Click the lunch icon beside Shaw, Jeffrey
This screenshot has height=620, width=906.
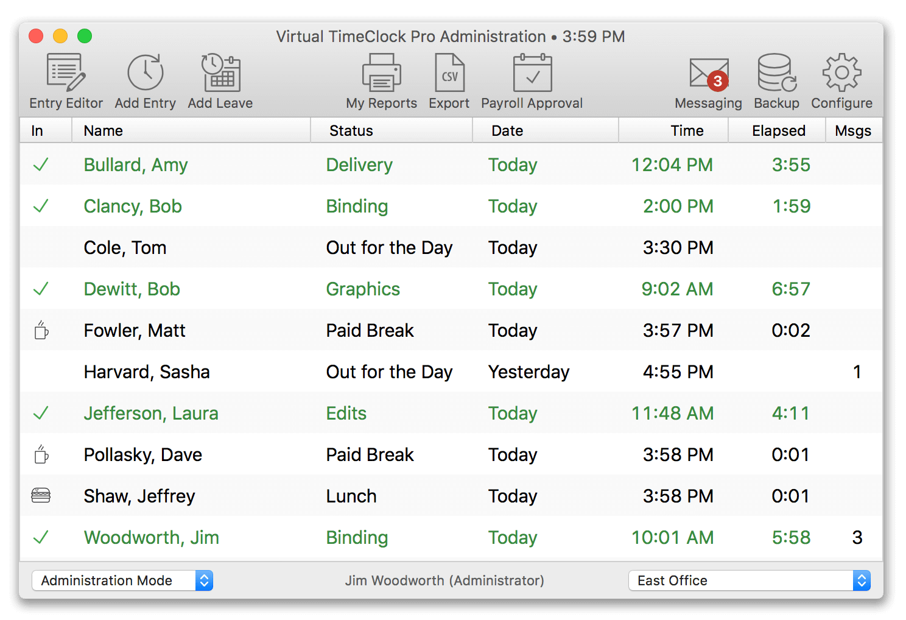click(x=41, y=496)
